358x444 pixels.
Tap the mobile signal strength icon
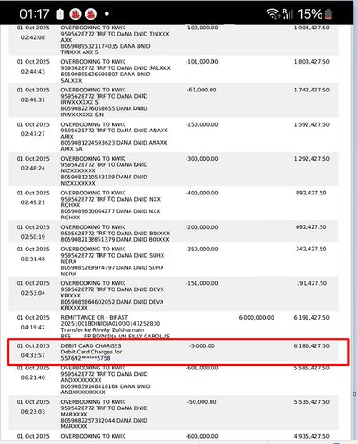tap(288, 13)
